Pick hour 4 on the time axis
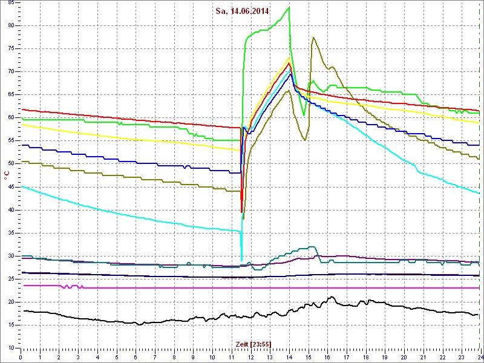The width and height of the screenshot is (484, 363). click(x=97, y=358)
